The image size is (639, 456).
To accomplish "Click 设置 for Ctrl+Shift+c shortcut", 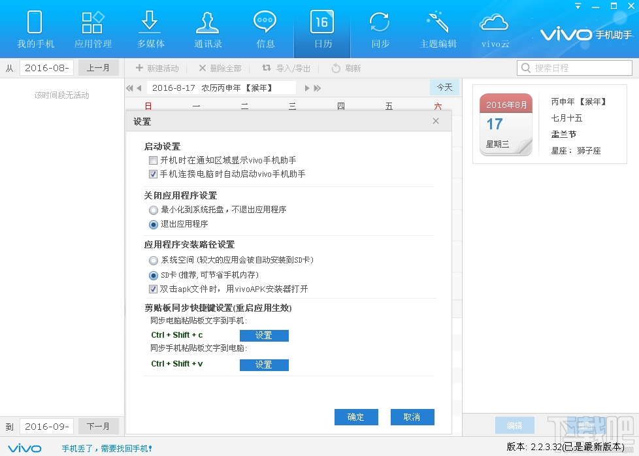I will coord(264,335).
